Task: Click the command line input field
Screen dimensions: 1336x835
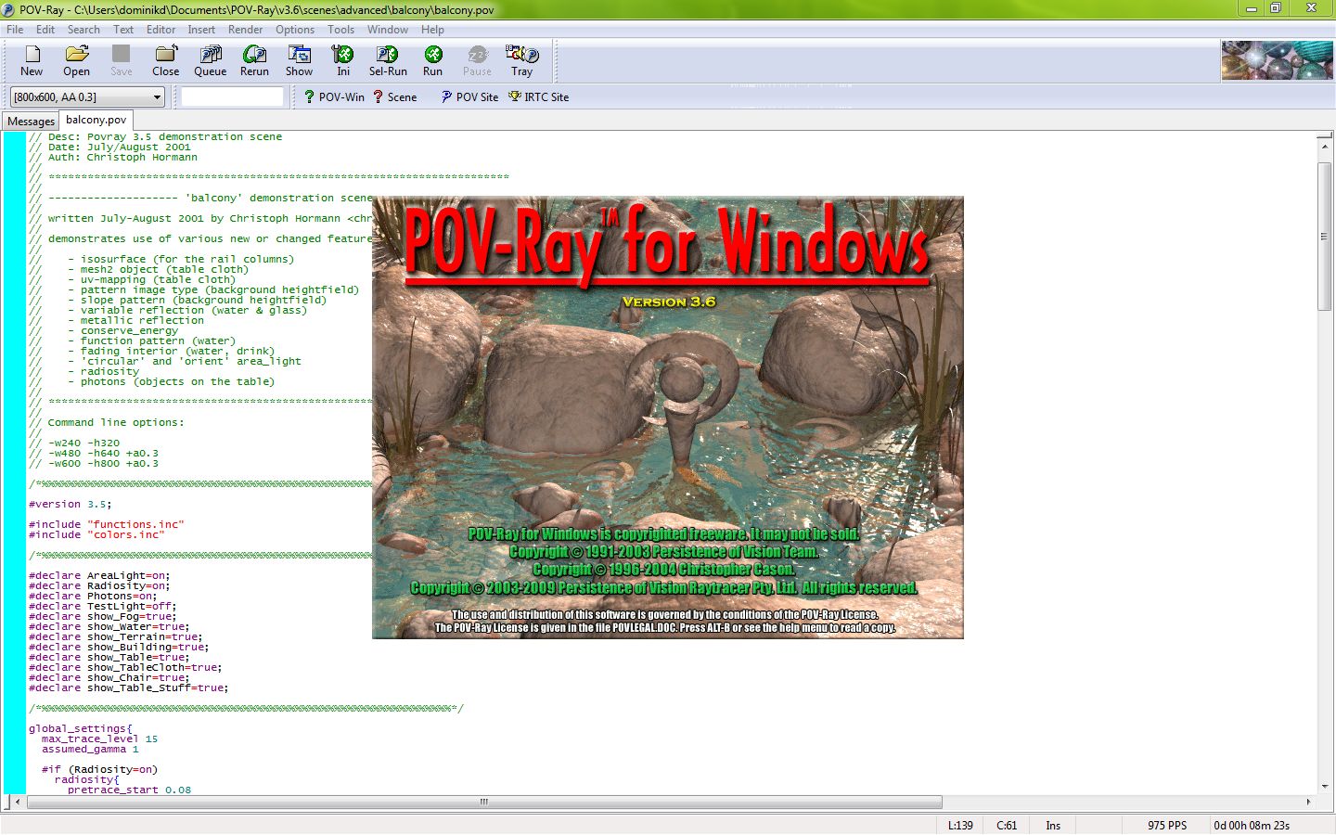Action: (232, 96)
